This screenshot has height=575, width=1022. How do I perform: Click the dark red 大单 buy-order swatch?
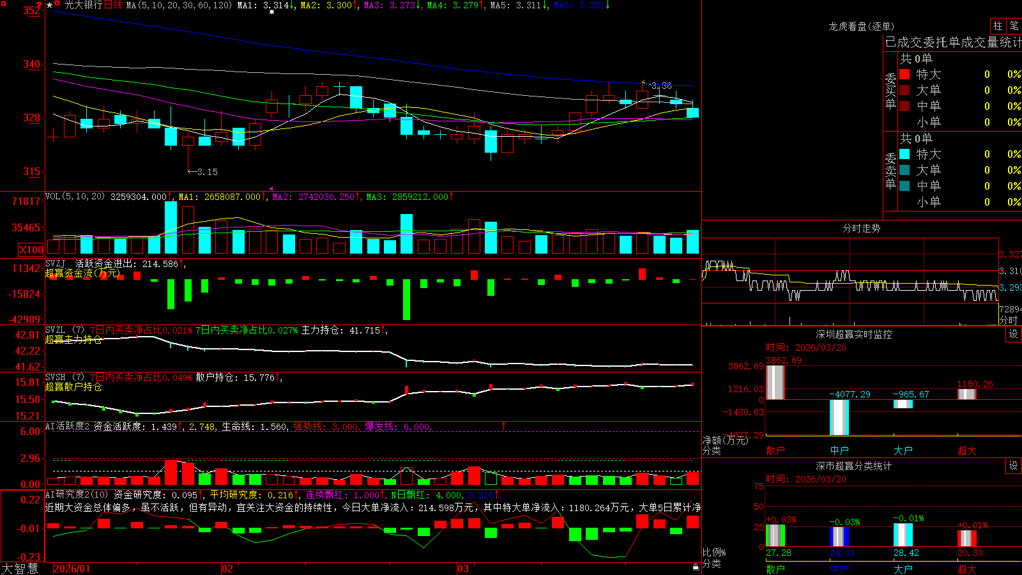[904, 90]
